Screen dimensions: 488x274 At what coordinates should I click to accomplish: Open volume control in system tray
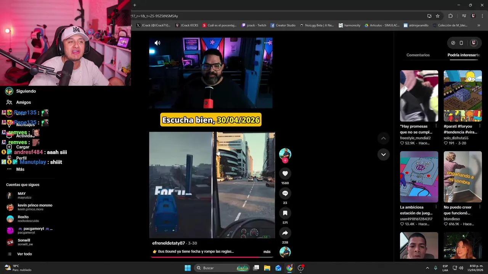coord(461,268)
